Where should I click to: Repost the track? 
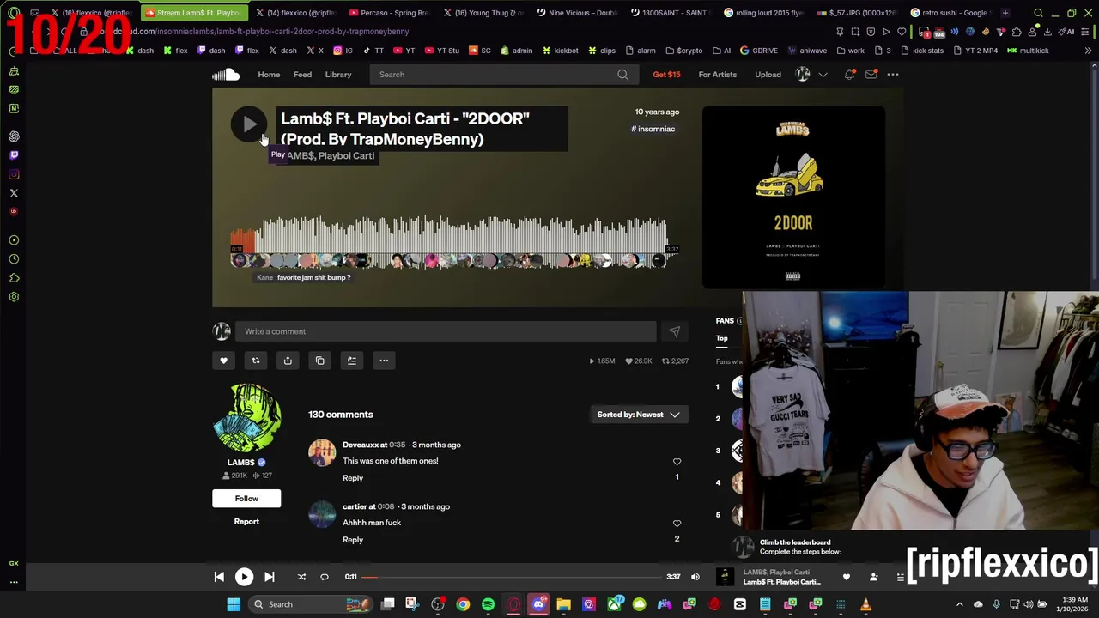(255, 360)
